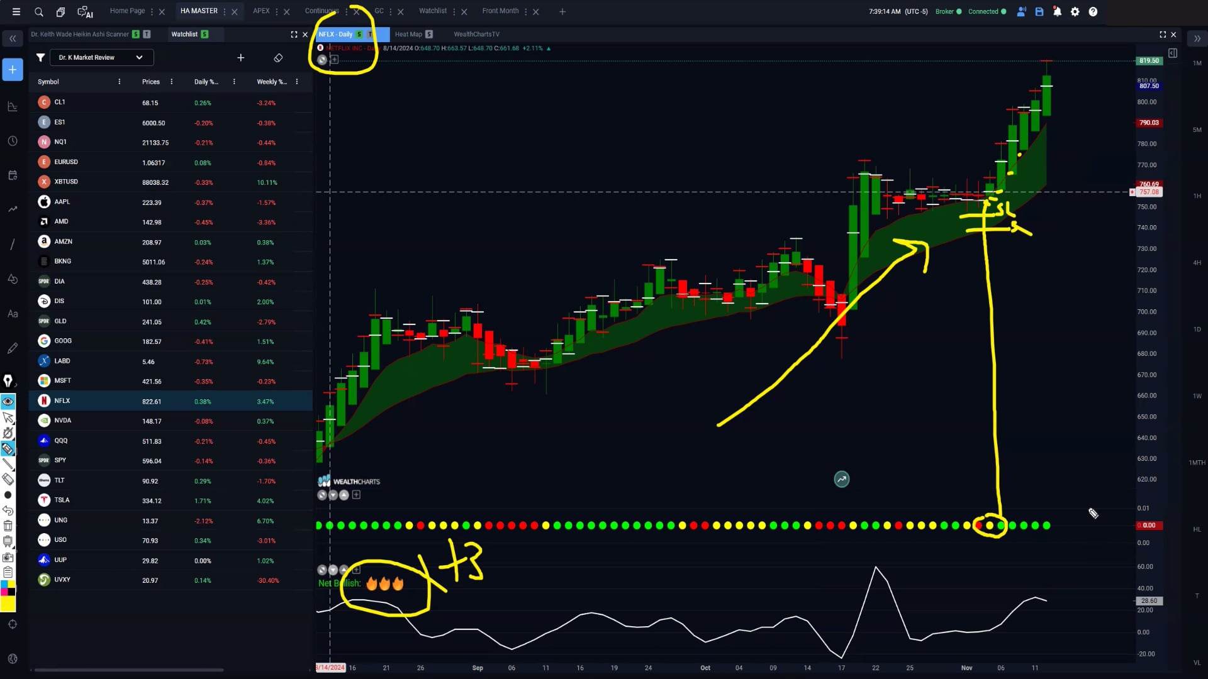Select the TSLA row in watchlist
Viewport: 1208px width, 679px height.
(171, 500)
